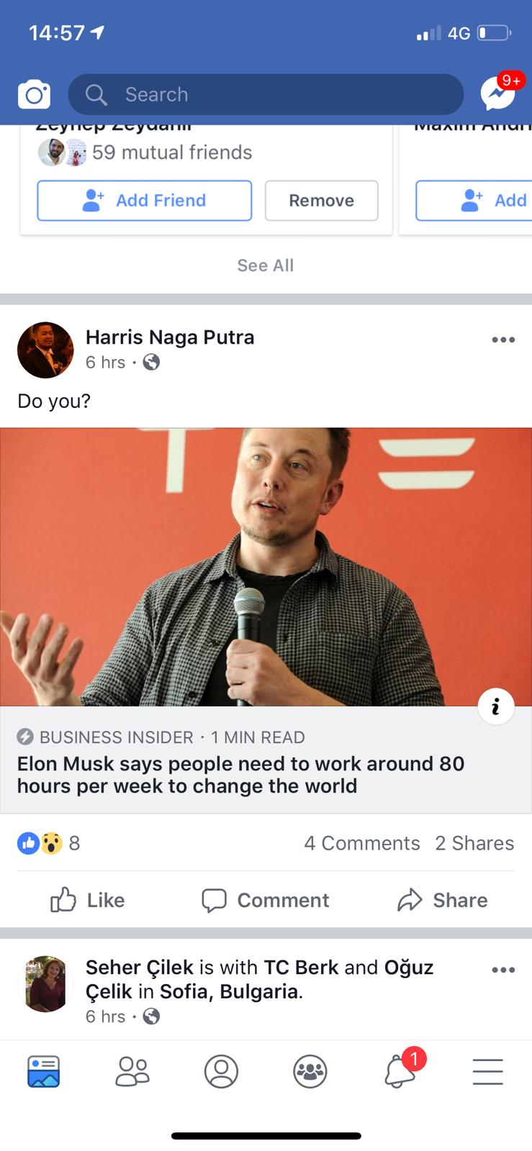
Task: Focus the Search field
Action: (x=266, y=94)
